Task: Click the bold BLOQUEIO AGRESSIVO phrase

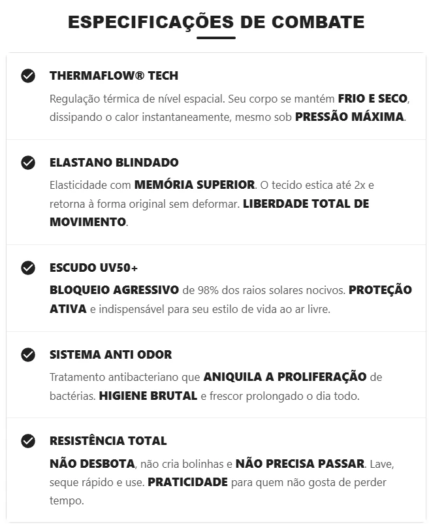Action: point(114,290)
